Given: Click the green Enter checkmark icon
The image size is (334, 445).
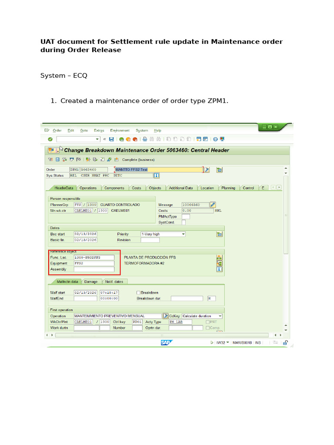Looking at the screenshot, I should click(x=50, y=139).
